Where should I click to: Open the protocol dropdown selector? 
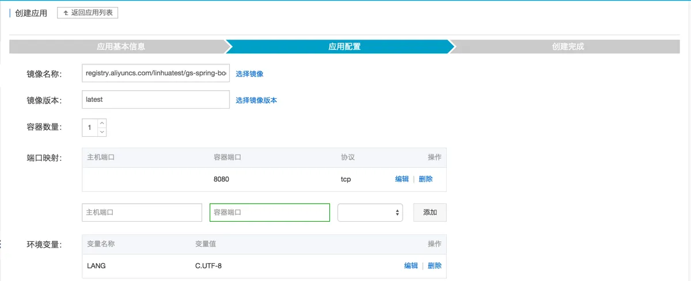click(x=370, y=213)
